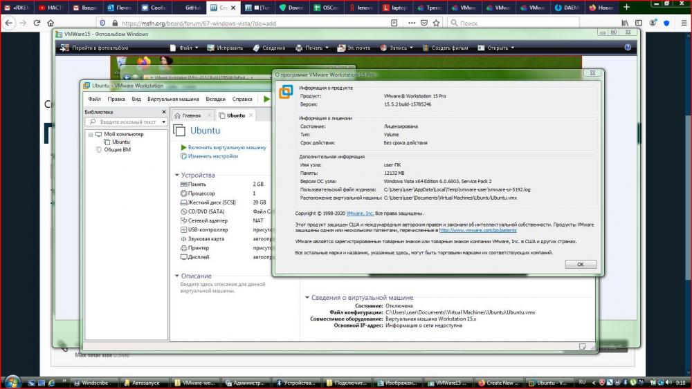This screenshot has height=389, width=692.
Task: Click the green power-on play toolbar button
Action: coord(266,99)
